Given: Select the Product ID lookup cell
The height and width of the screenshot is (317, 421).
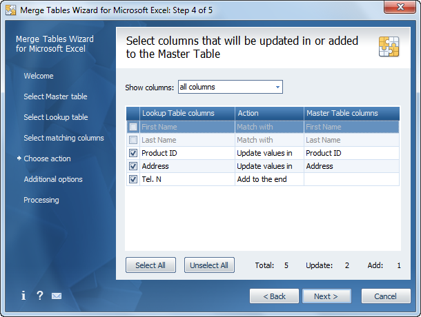Looking at the screenshot, I should tap(187, 153).
